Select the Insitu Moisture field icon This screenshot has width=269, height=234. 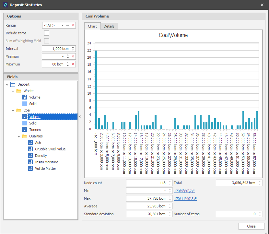point(30,162)
